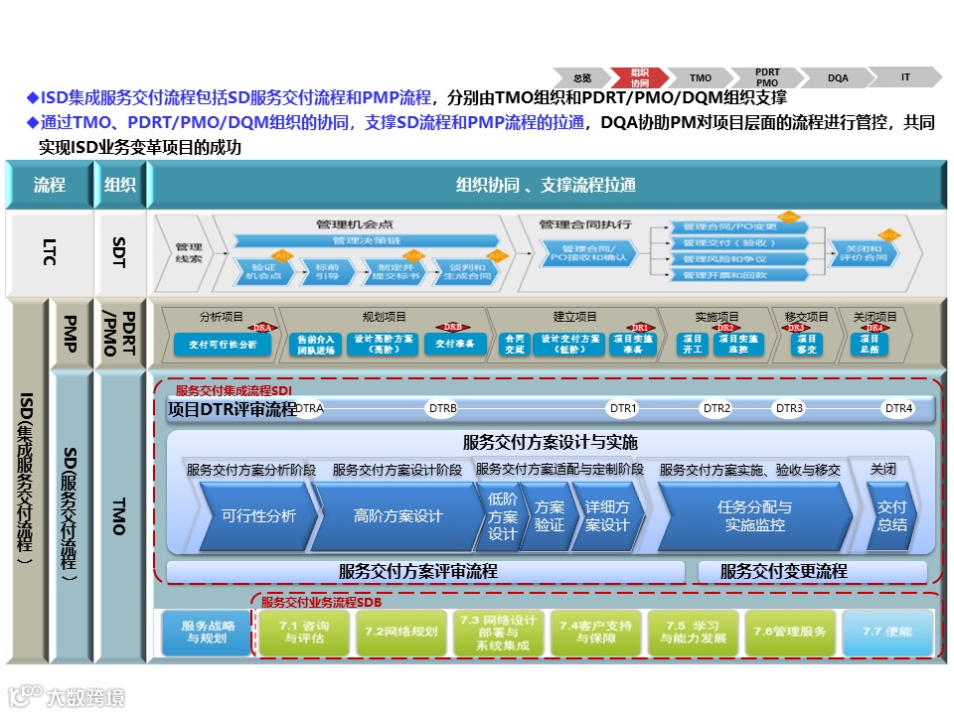
Task: Click the 管理决策链 arrow bar
Action: point(367,240)
